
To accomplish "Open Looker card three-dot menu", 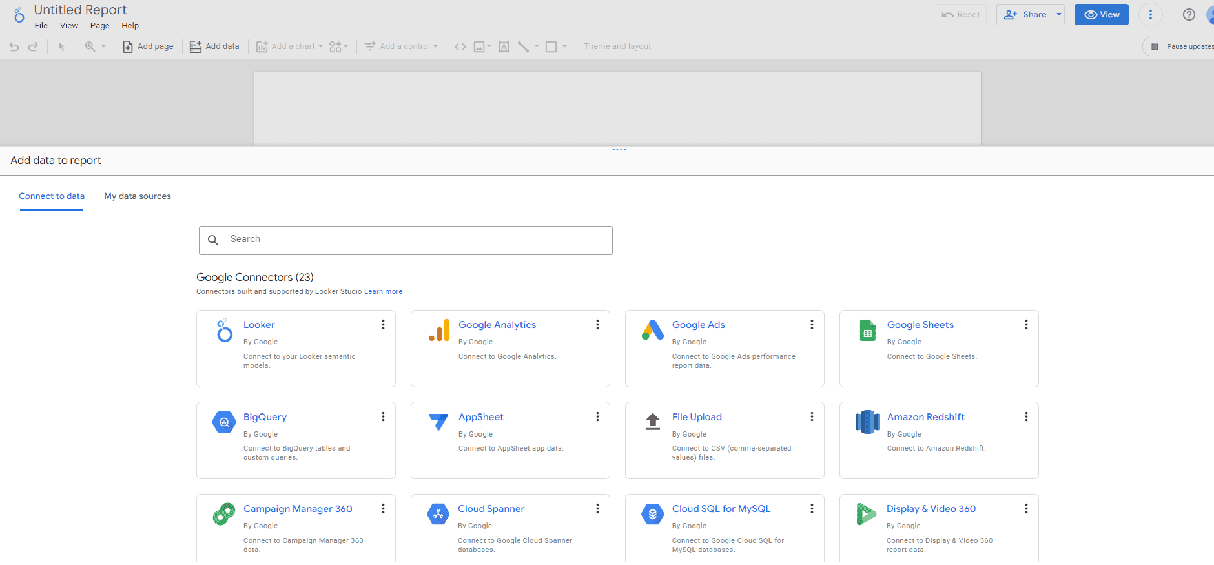I will 383,325.
